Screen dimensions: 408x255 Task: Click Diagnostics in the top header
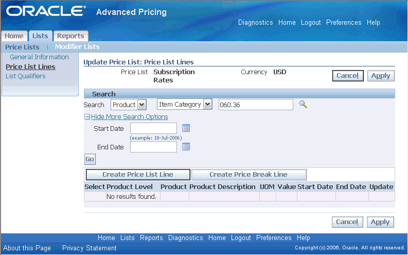pyautogui.click(x=256, y=22)
